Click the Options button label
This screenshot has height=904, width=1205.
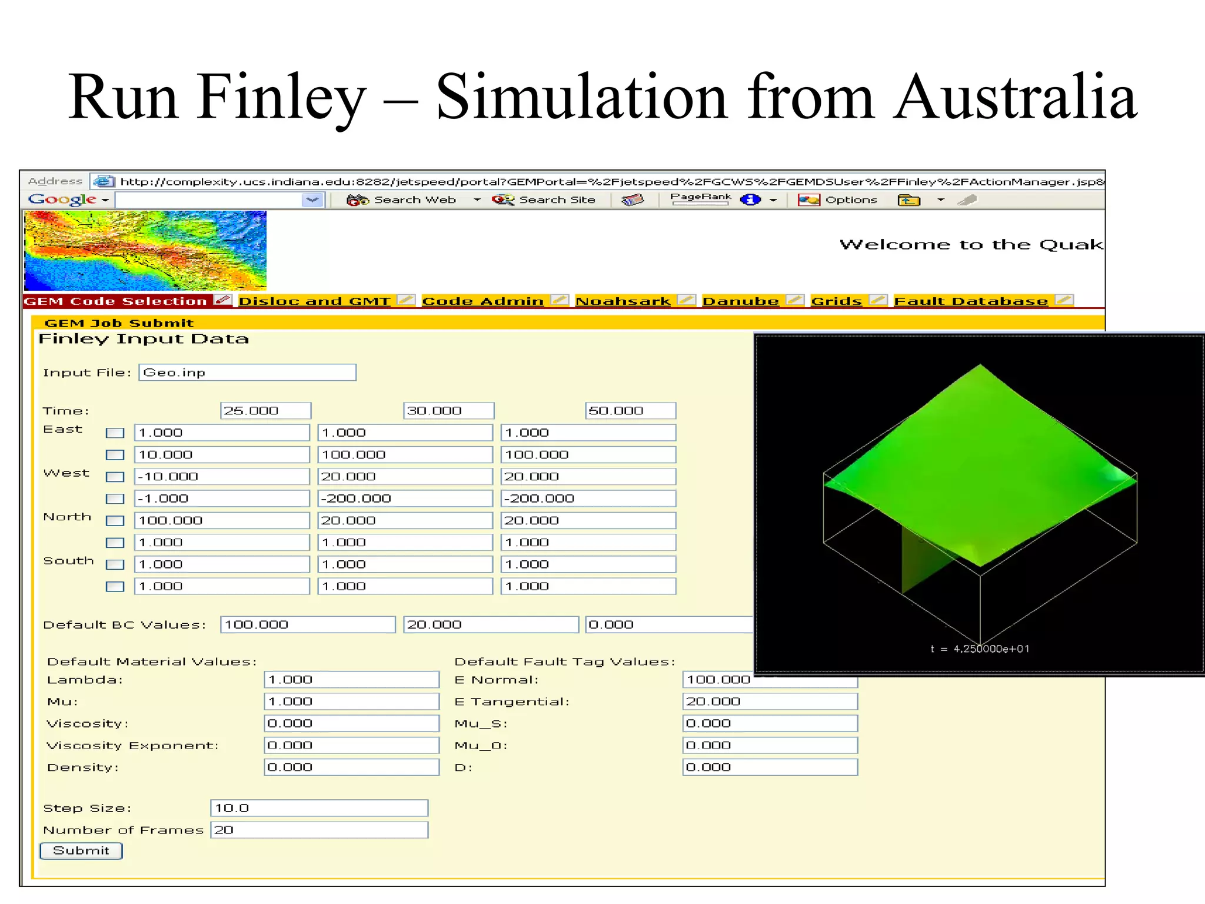851,200
